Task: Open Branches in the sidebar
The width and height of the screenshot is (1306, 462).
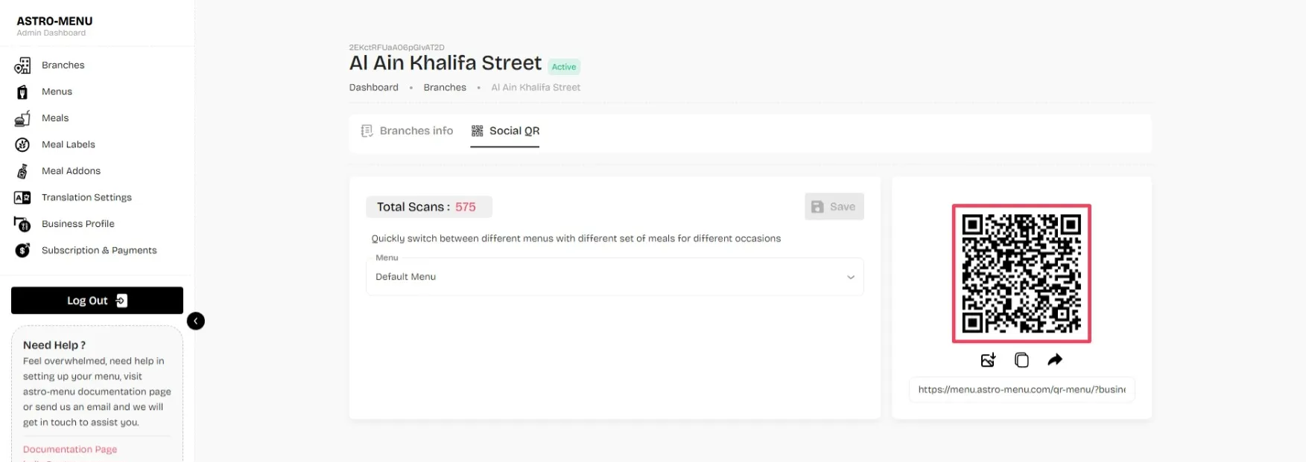Action: click(x=63, y=65)
